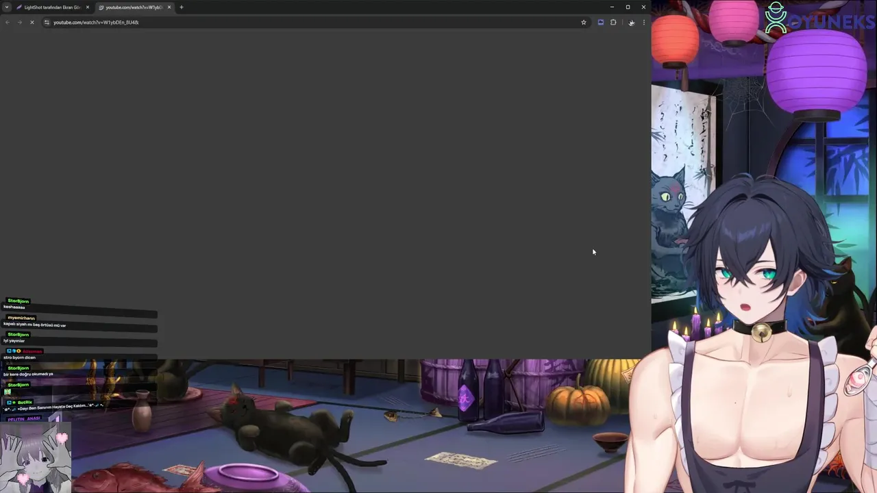The height and width of the screenshot is (493, 877).
Task: Minimize the Chrome window
Action: pyautogui.click(x=612, y=7)
